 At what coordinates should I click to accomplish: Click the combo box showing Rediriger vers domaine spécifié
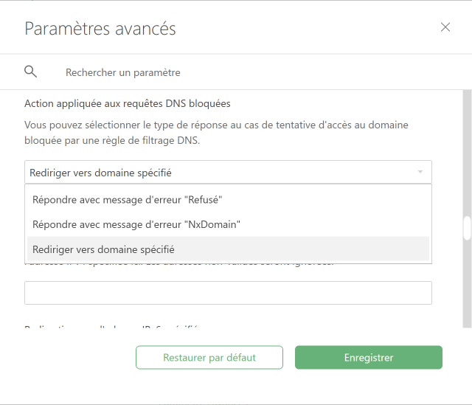point(228,172)
